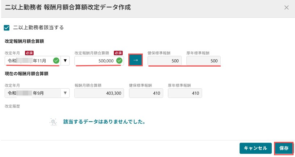This screenshot has height=157, width=295.
Task: Click the 改定年月 field showing 令和 年11月
Action: (x=33, y=61)
